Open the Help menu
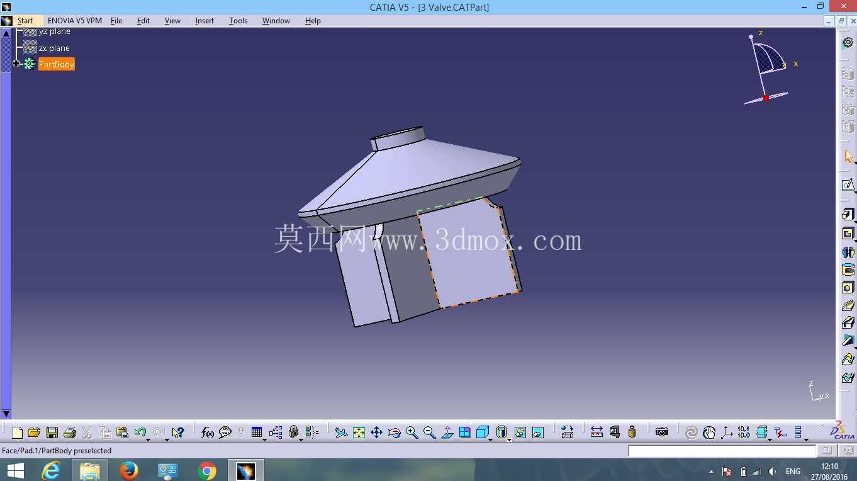Viewport: 857px width, 481px height. tap(313, 21)
